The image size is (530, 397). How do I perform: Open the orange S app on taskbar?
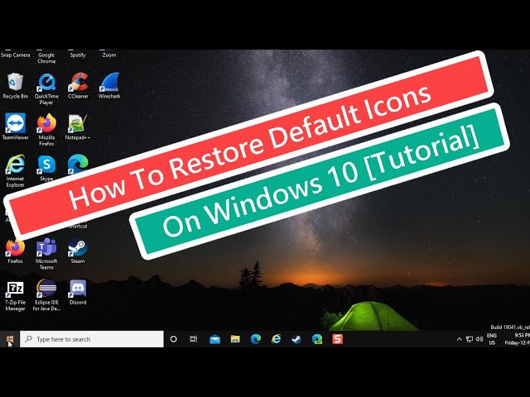click(x=337, y=339)
